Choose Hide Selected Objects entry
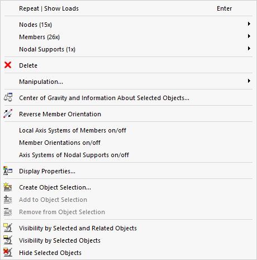 click(x=128, y=253)
